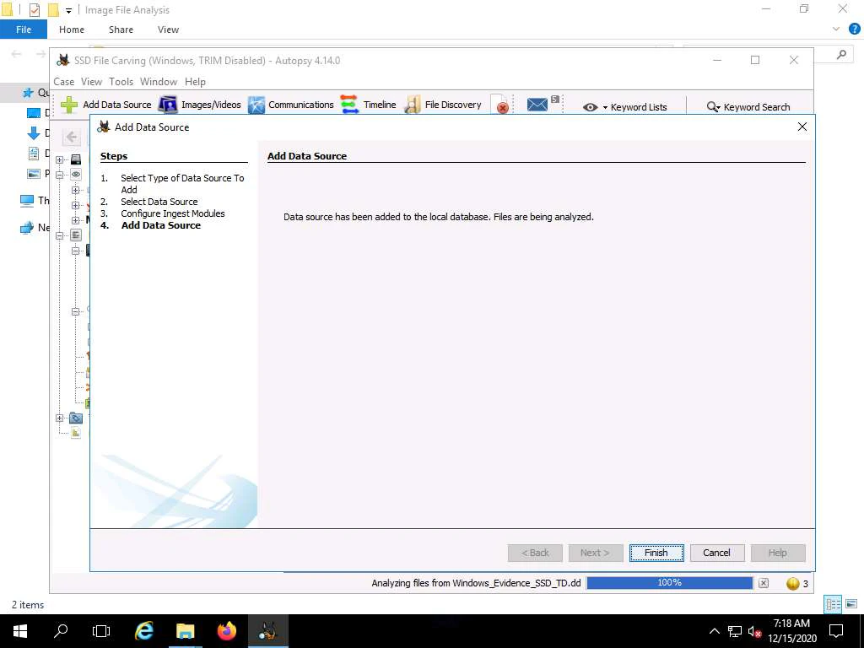864x648 pixels.
Task: Open Internet Explorer from the taskbar
Action: point(144,631)
